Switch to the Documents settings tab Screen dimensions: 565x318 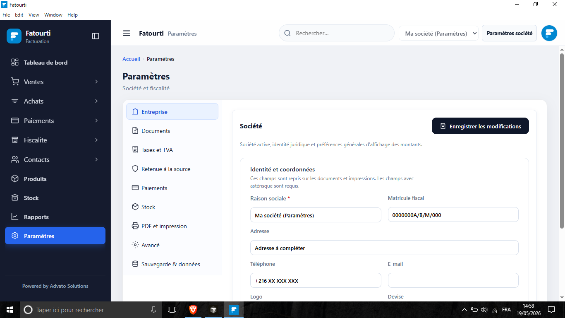(172, 131)
